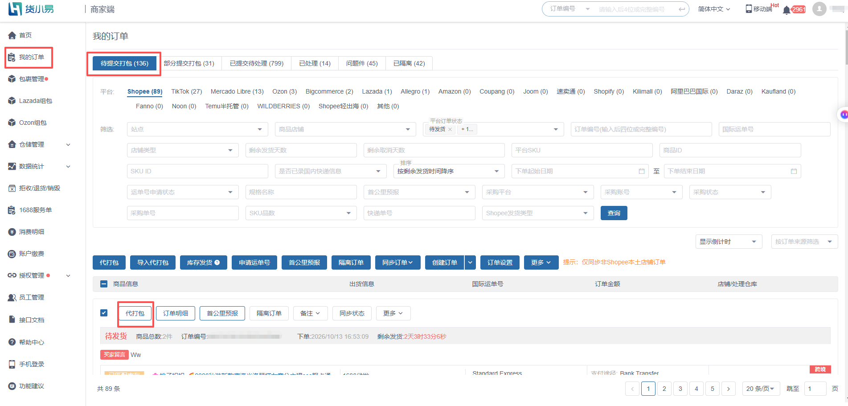Image resolution: width=848 pixels, height=406 pixels.
Task: Click the 导入代打包 button
Action: point(153,262)
